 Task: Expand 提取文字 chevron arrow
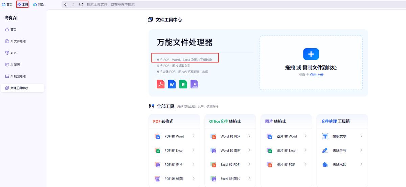coord(361,136)
